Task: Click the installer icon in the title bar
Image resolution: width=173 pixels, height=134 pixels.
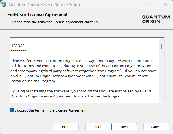Action: click(4, 5)
